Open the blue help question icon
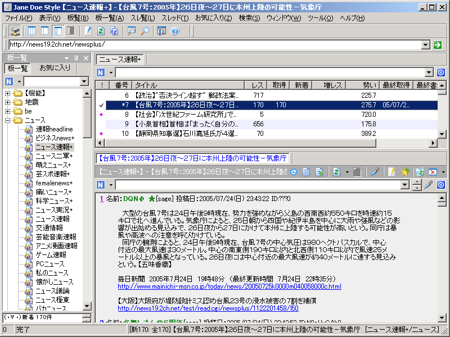 pyautogui.click(x=175, y=31)
